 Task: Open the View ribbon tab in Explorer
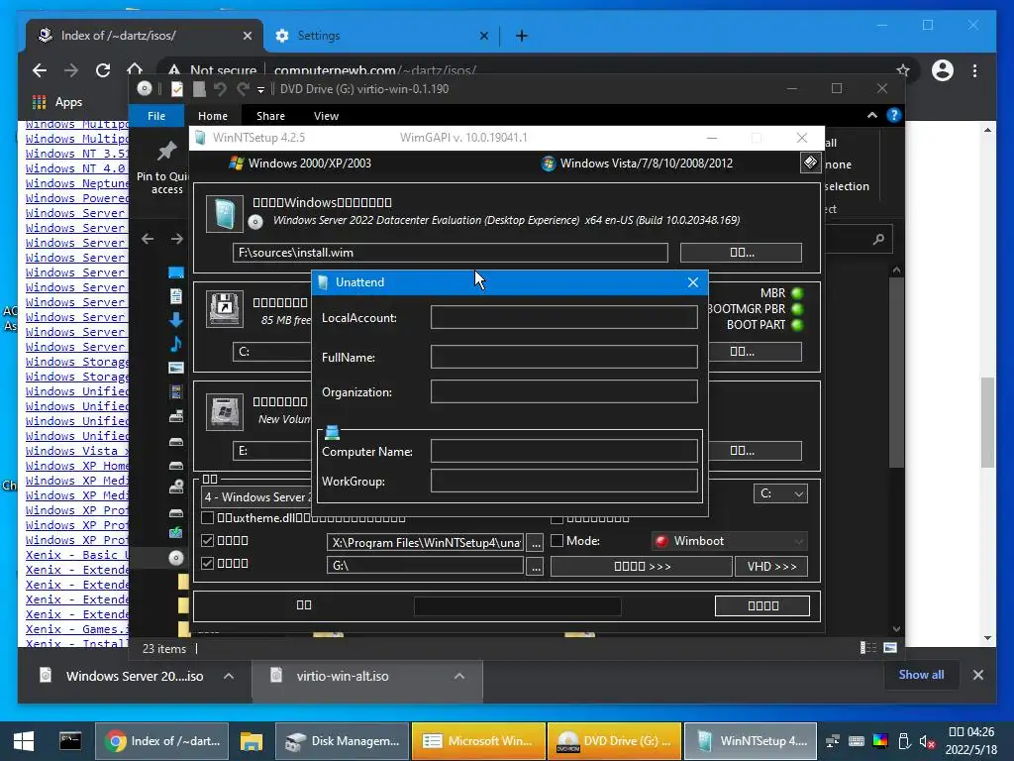click(326, 116)
